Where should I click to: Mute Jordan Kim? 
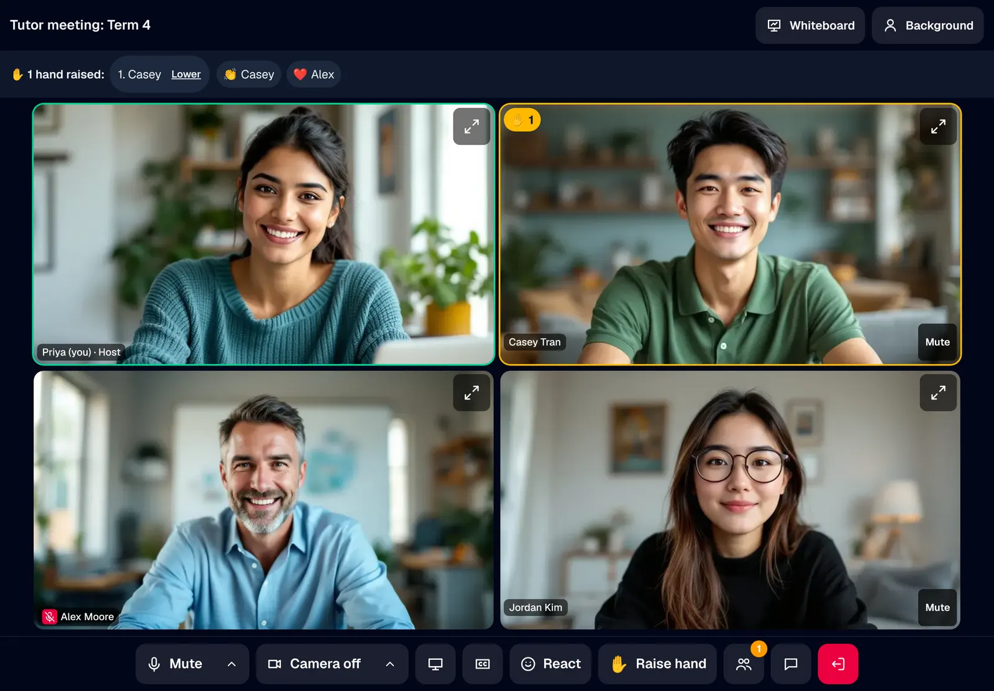[x=937, y=608]
